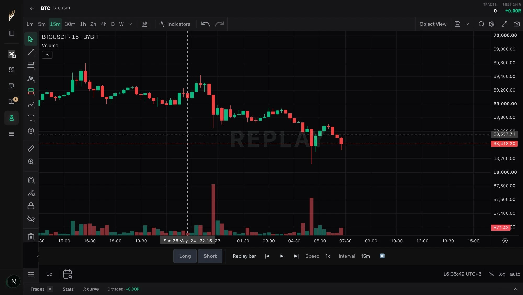Screen dimensions: 523x295
Task: Open go-to-date calendar icon
Action: tap(67, 274)
